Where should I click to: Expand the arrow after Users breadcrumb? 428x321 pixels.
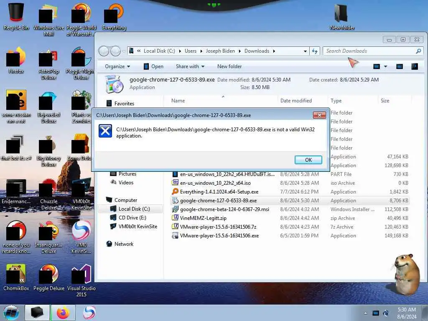(x=201, y=51)
